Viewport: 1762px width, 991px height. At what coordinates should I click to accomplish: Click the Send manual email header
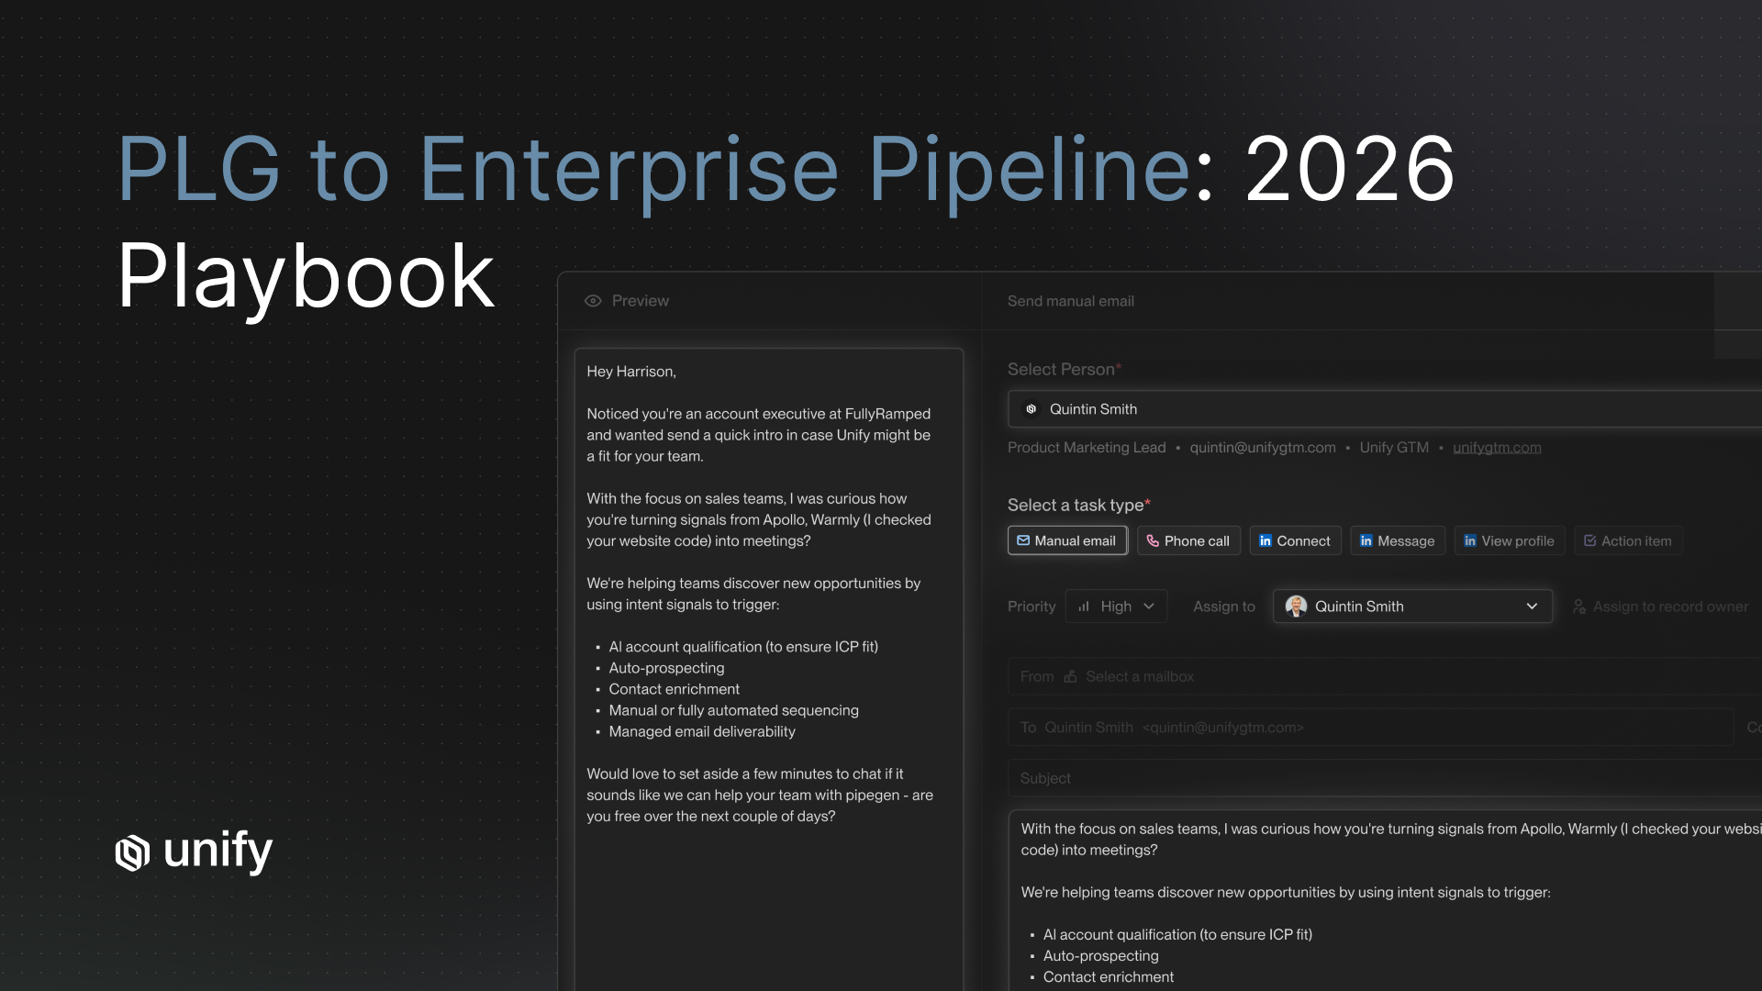point(1071,301)
